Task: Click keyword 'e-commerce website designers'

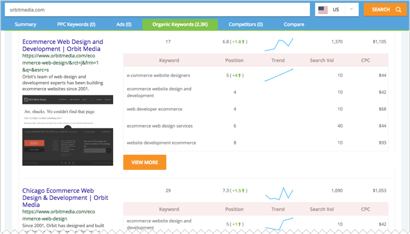Action: tap(158, 75)
